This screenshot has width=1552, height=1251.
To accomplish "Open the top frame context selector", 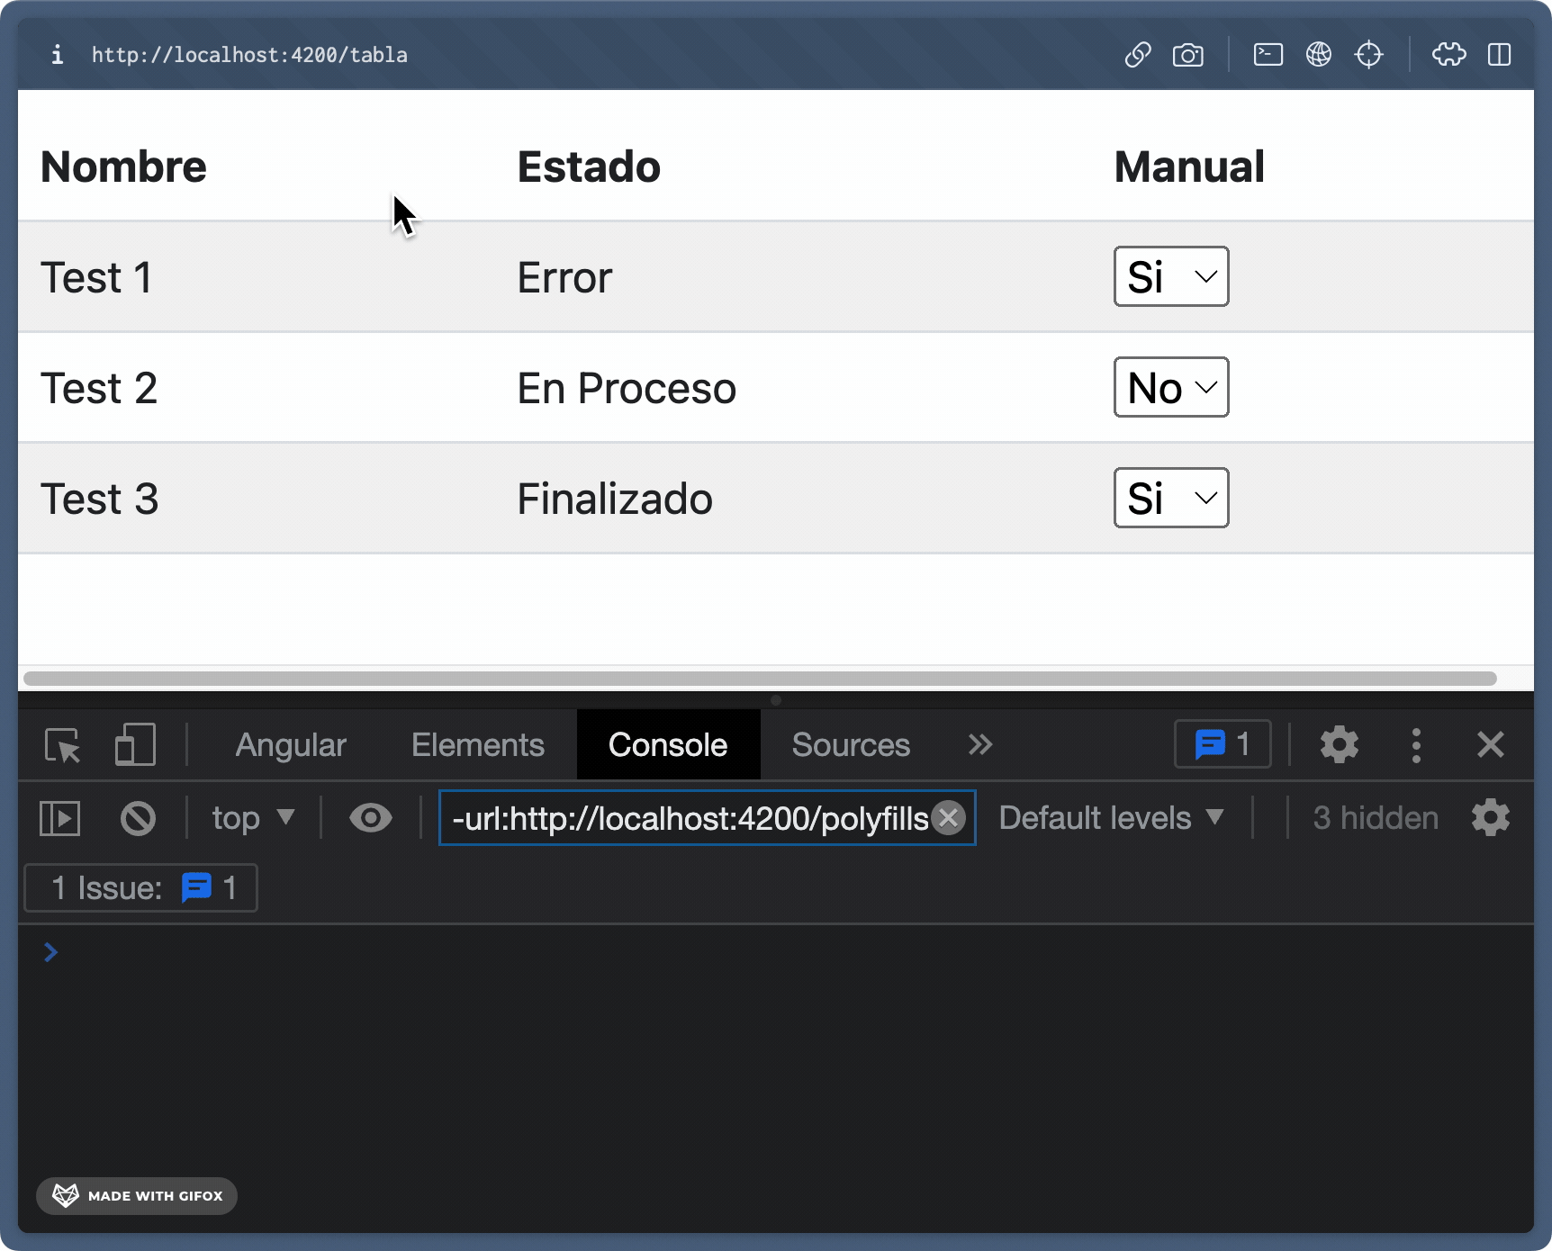I will pyautogui.click(x=250, y=817).
